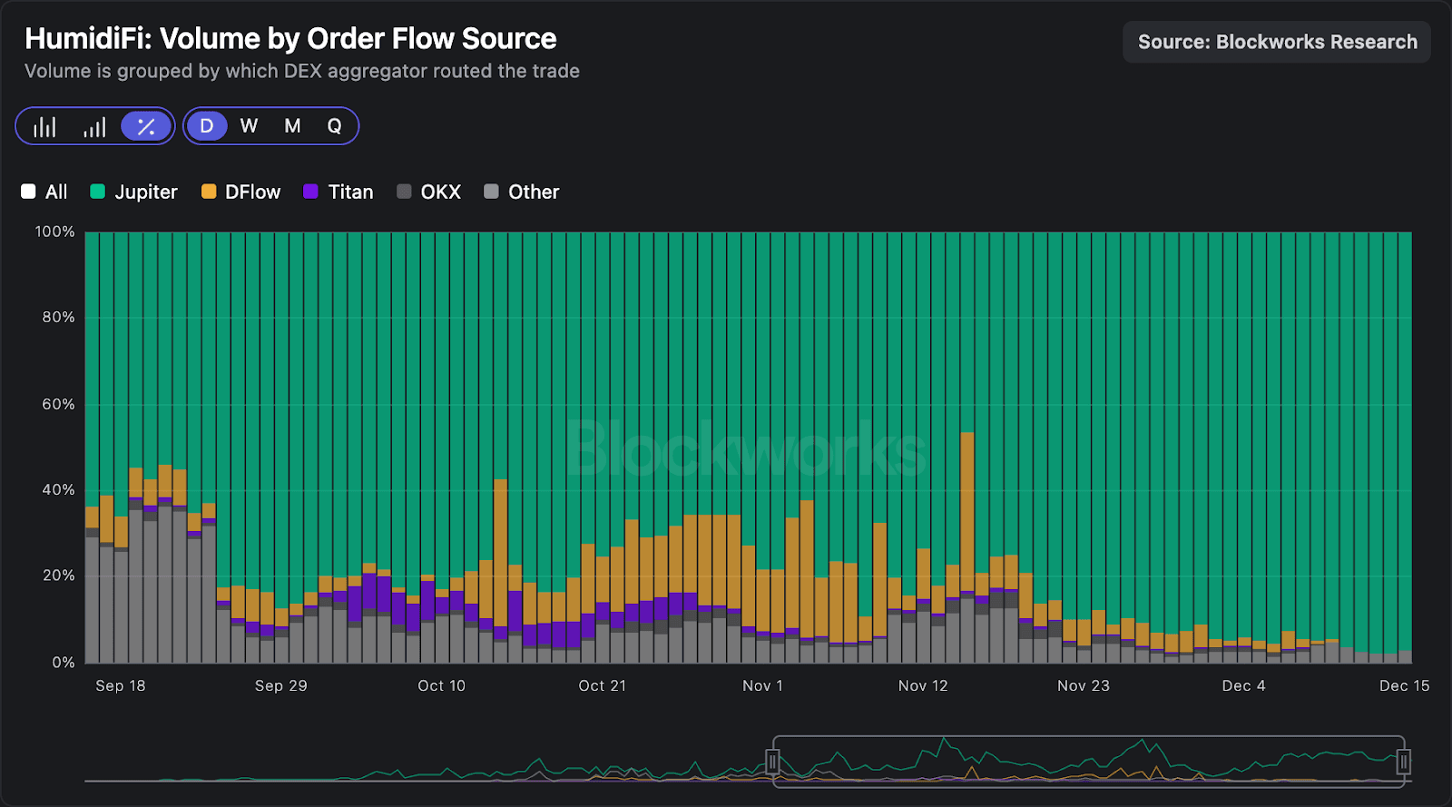The width and height of the screenshot is (1452, 807).
Task: Click the percentage view icon
Action: pos(145,126)
